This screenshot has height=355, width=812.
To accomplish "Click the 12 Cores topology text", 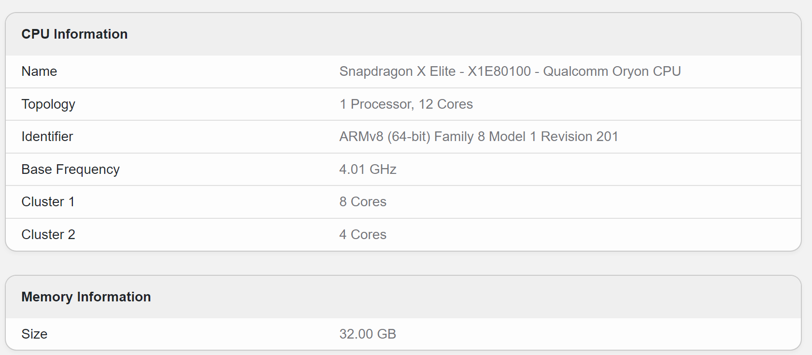I will [445, 104].
